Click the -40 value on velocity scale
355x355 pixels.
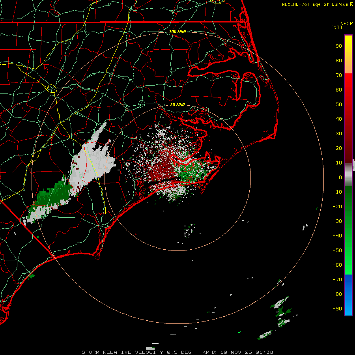coord(337,236)
